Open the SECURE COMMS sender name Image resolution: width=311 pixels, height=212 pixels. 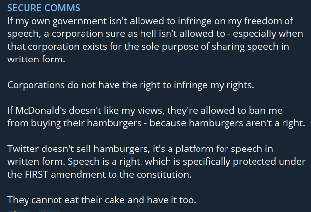point(44,9)
